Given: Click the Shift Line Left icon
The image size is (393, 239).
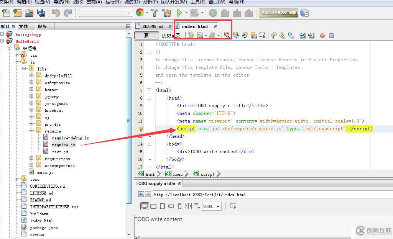Looking at the screenshot, I should [x=303, y=36].
